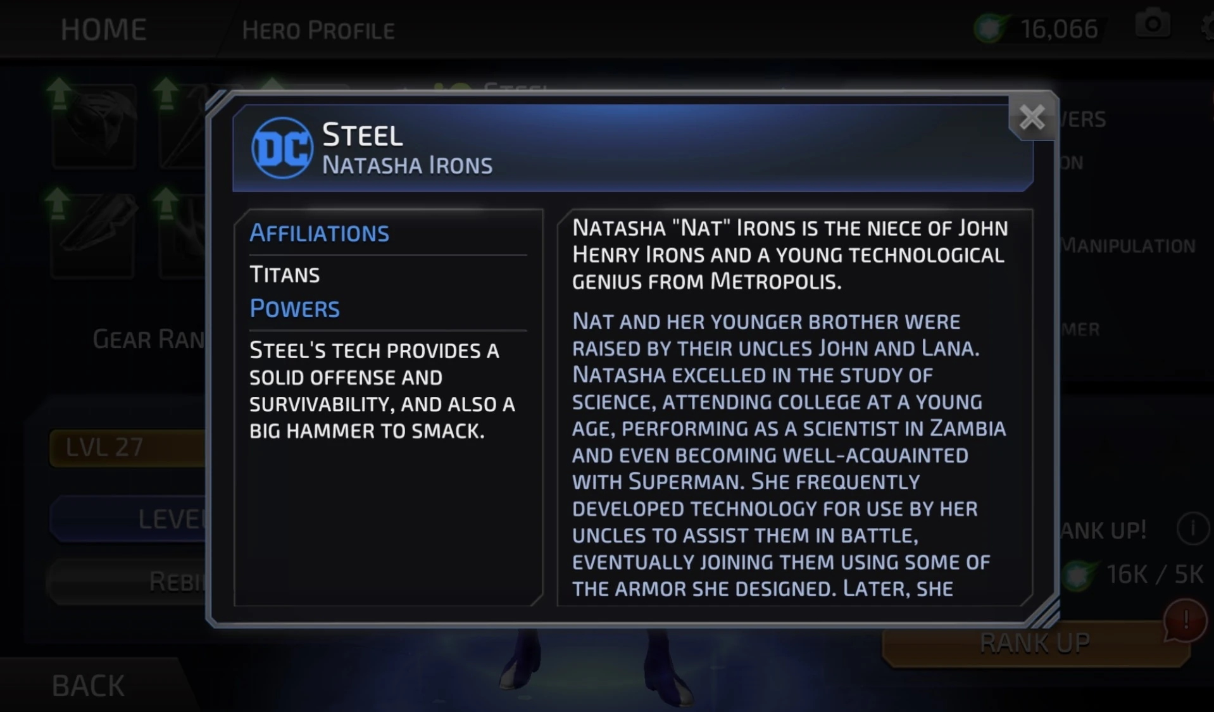Click the green upgrade arrow on helmet slot
This screenshot has height=712, width=1214.
pos(59,92)
